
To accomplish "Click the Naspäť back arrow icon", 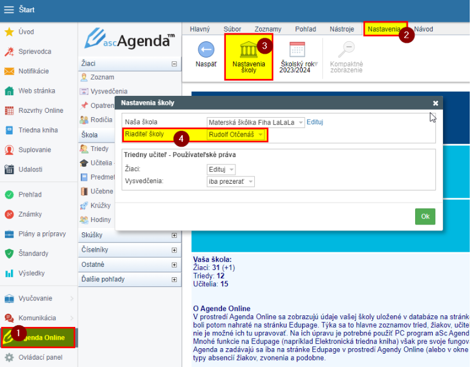I will click(206, 50).
